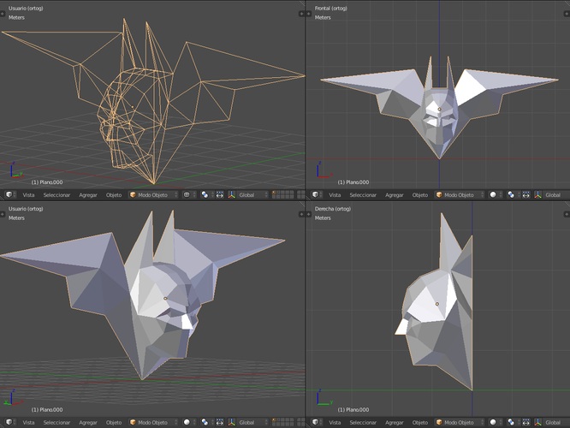Viewport: 570px width, 428px height.
Task: Open Vista menu in solid Usuario viewport
Action: point(29,422)
